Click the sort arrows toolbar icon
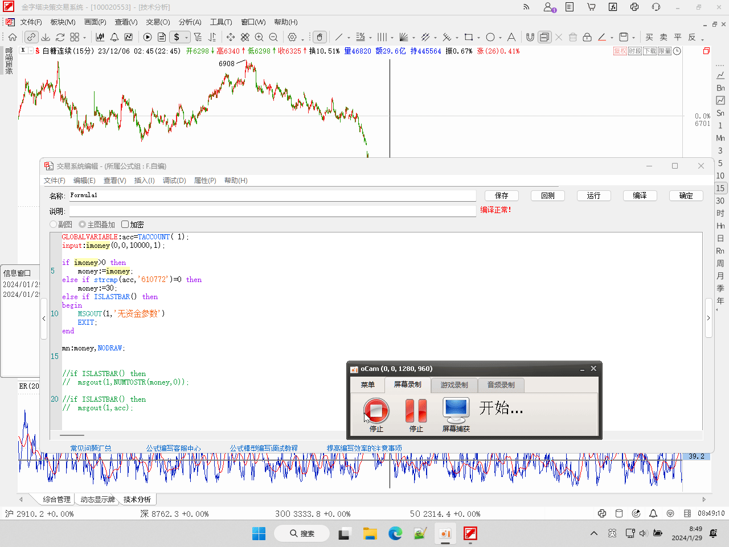The height and width of the screenshot is (547, 729). [x=212, y=37]
